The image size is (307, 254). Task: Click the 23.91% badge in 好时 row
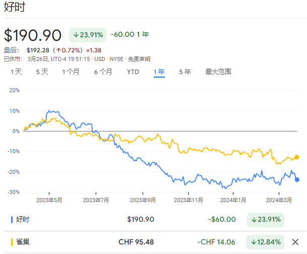[x=266, y=220]
